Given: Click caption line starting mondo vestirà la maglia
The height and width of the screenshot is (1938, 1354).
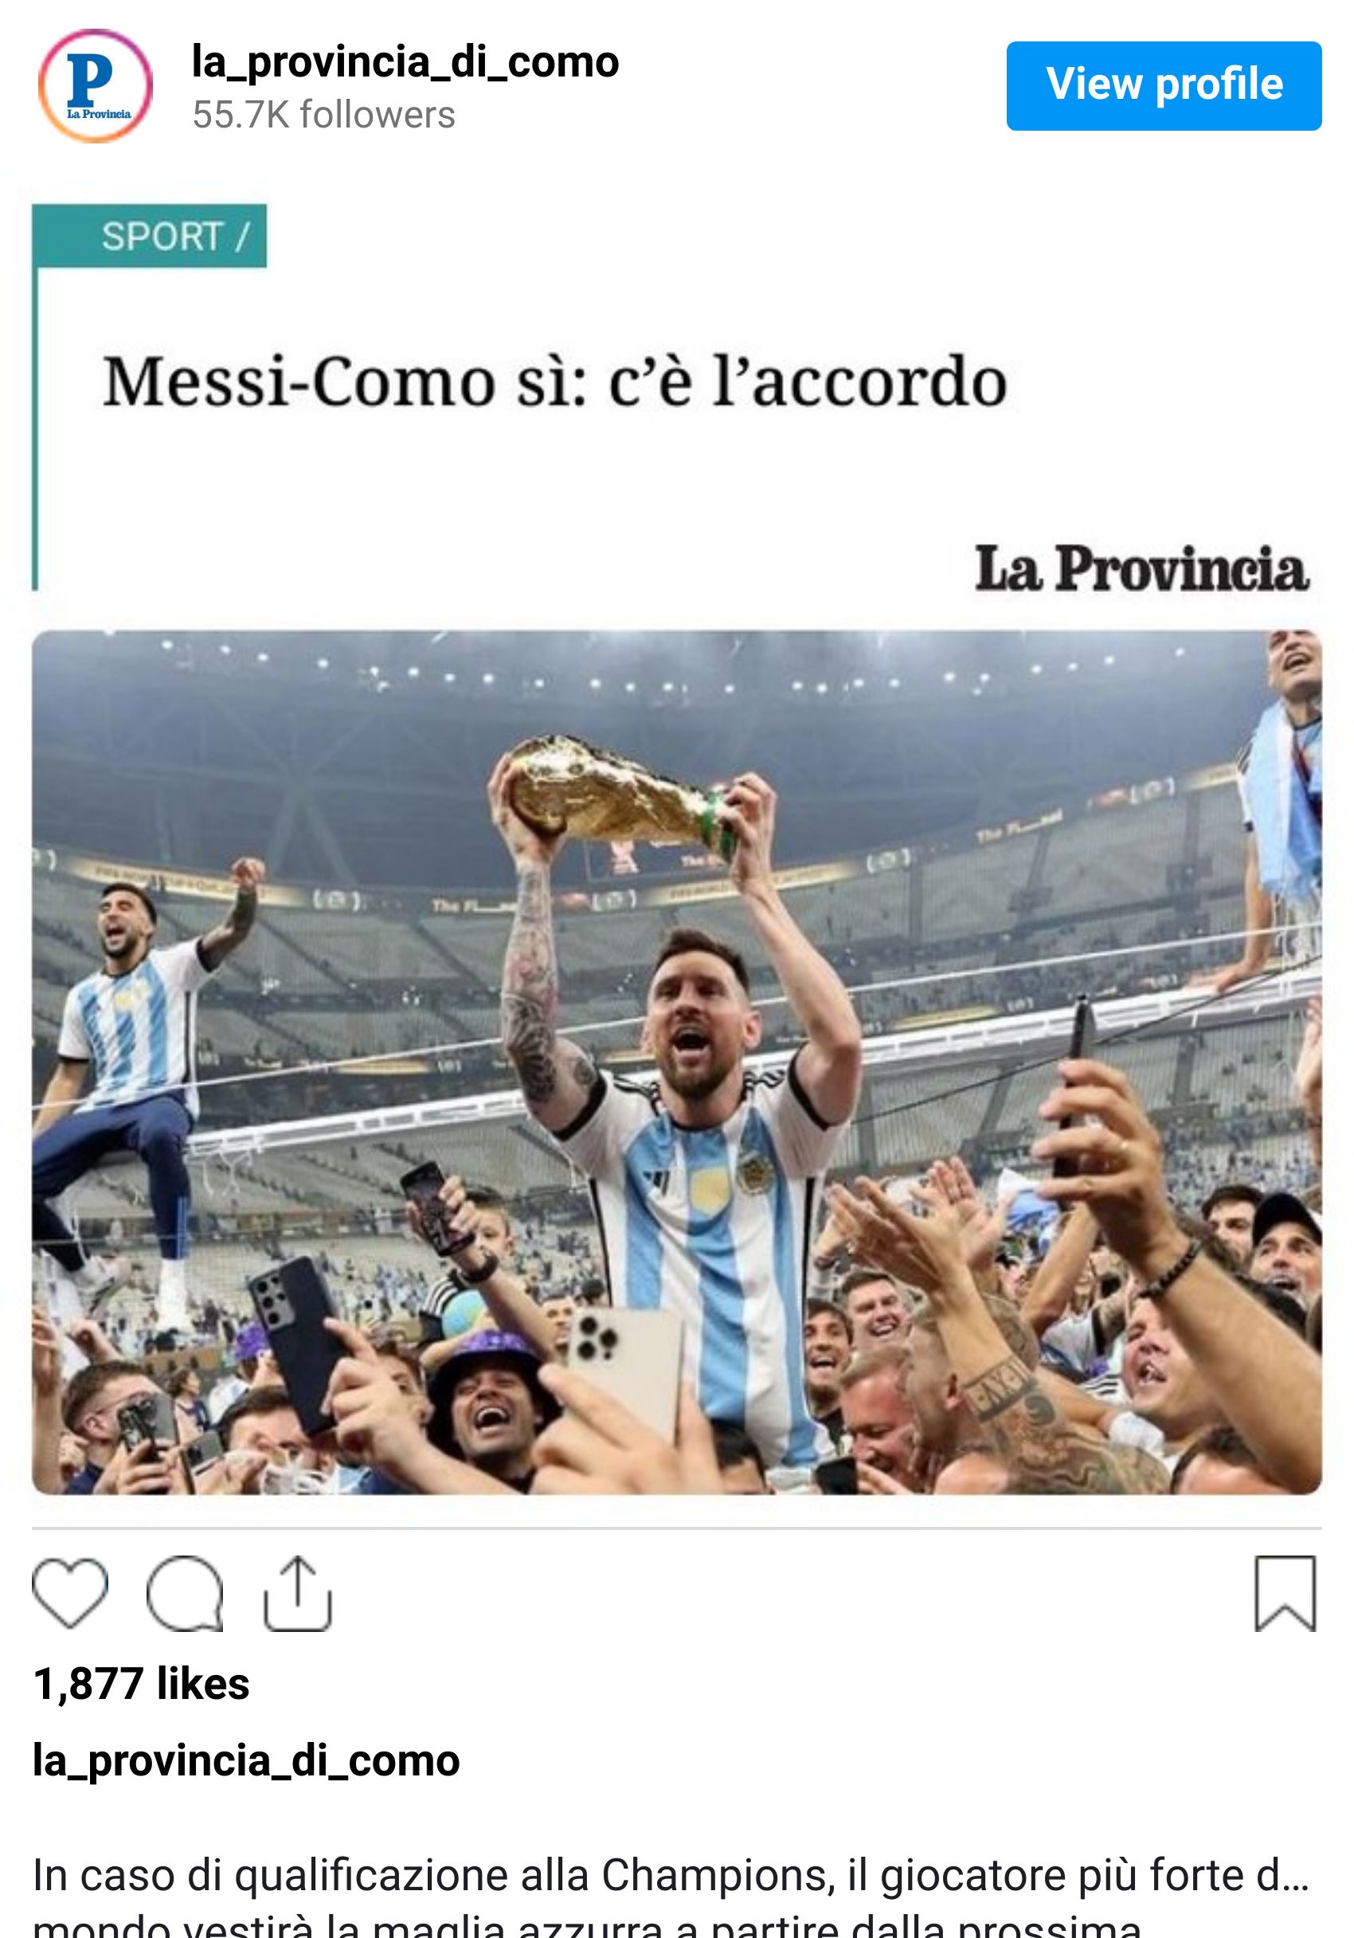Looking at the screenshot, I should tap(586, 1927).
